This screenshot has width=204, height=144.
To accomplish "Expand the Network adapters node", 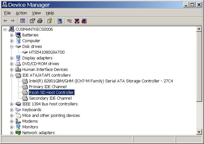I will pyautogui.click(x=11, y=133).
